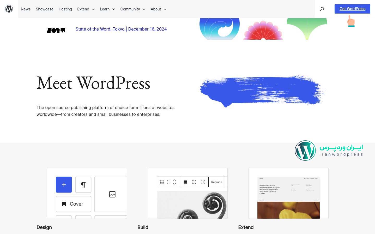Viewport: 375px width, 234px height.
Task: Click the image block icon in Build toolbar
Action: (162, 182)
